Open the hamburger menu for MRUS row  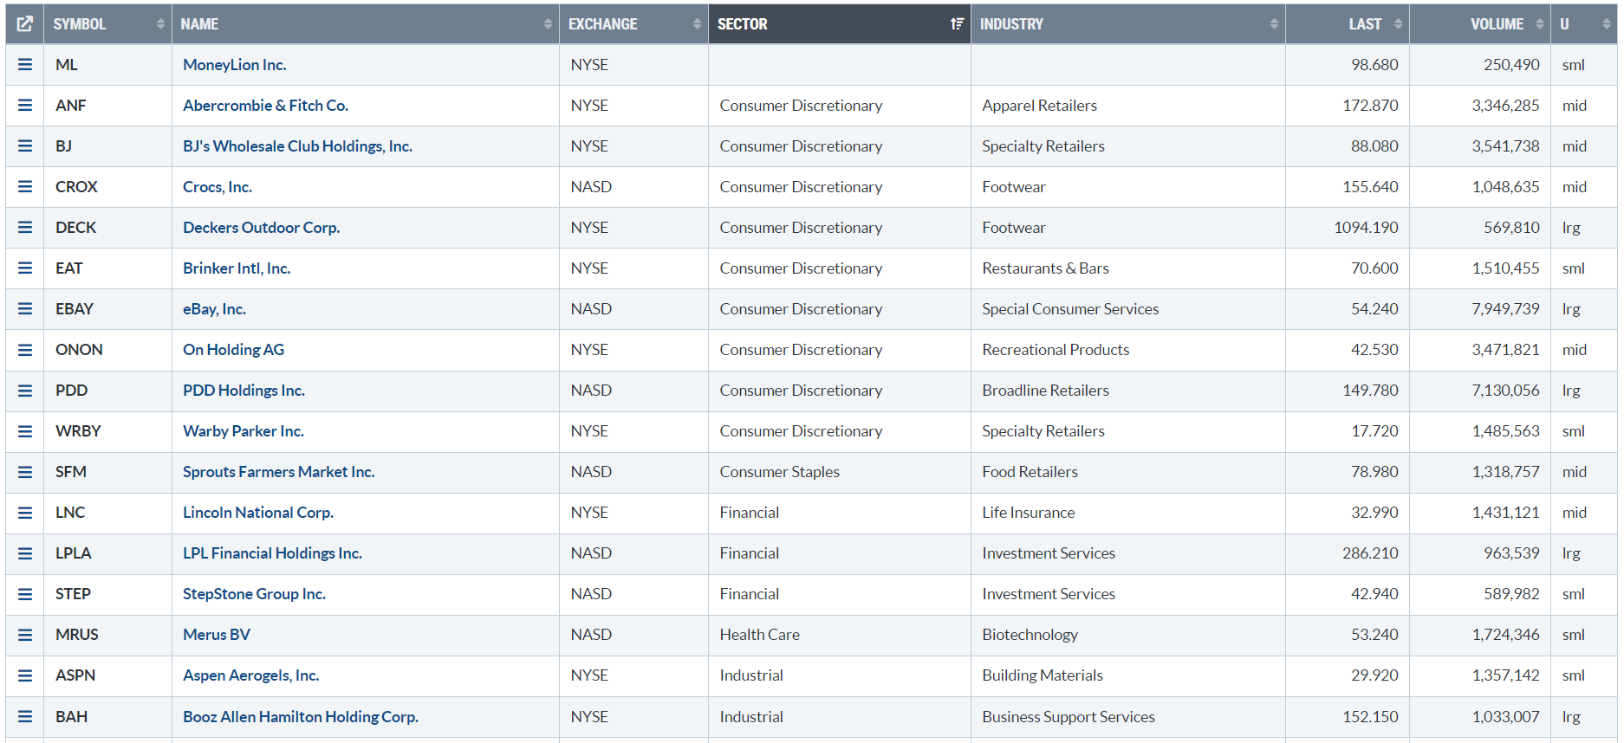[25, 635]
